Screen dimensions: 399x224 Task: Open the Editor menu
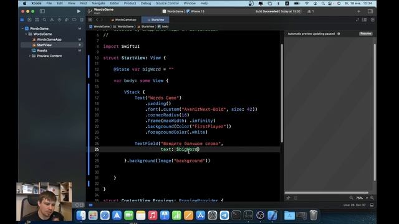(x=115, y=3)
